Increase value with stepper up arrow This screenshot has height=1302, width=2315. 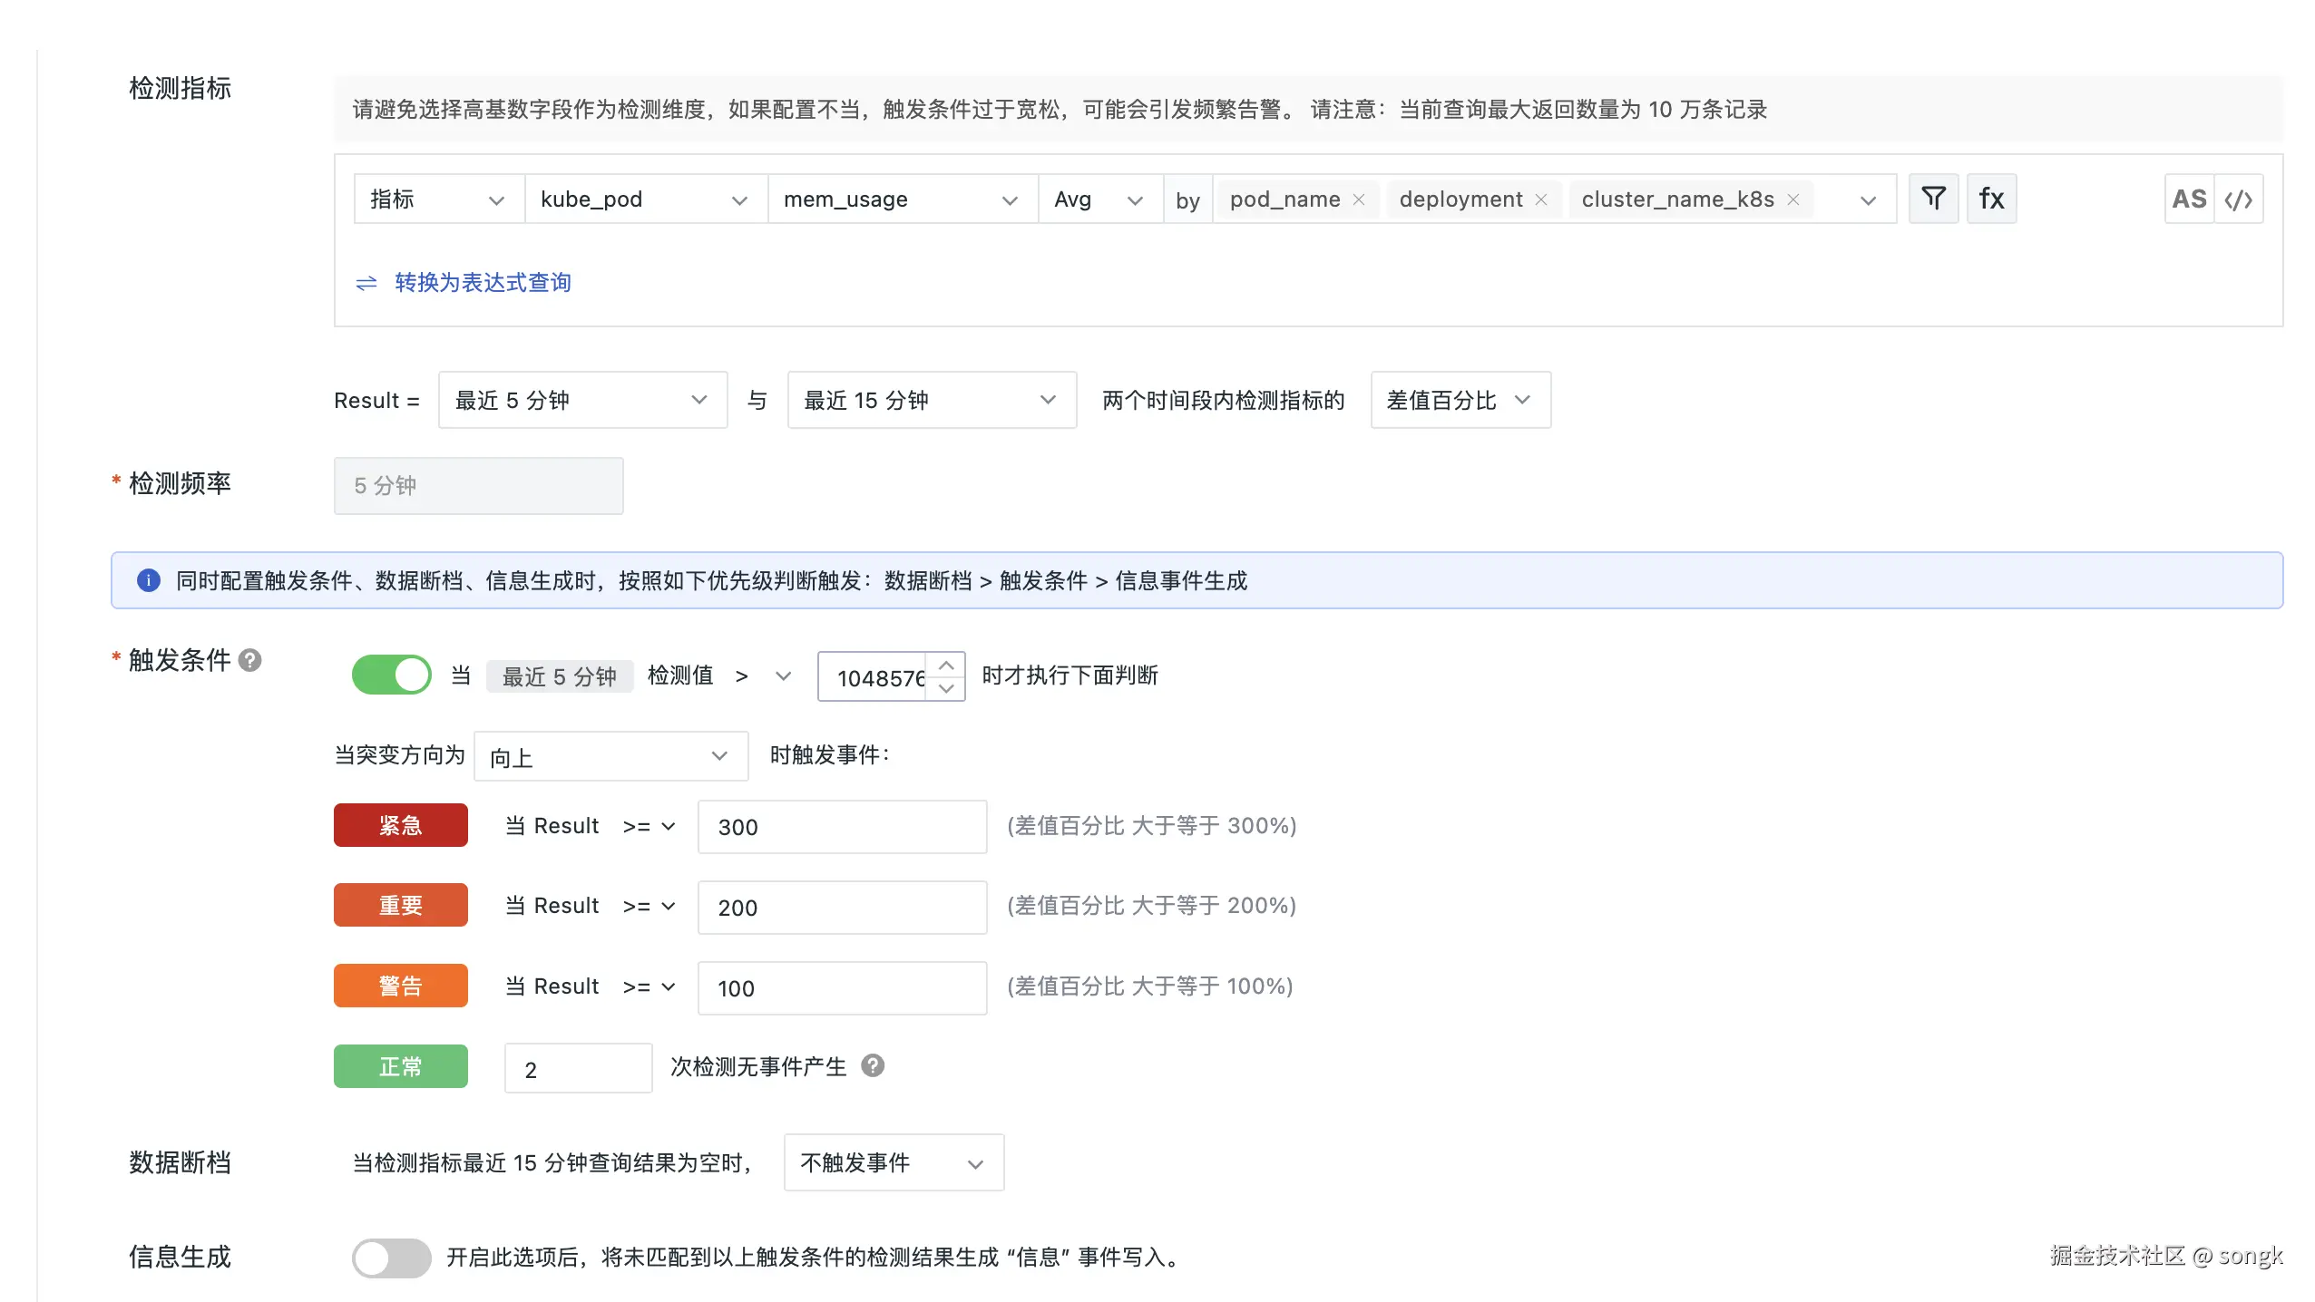pyautogui.click(x=946, y=665)
